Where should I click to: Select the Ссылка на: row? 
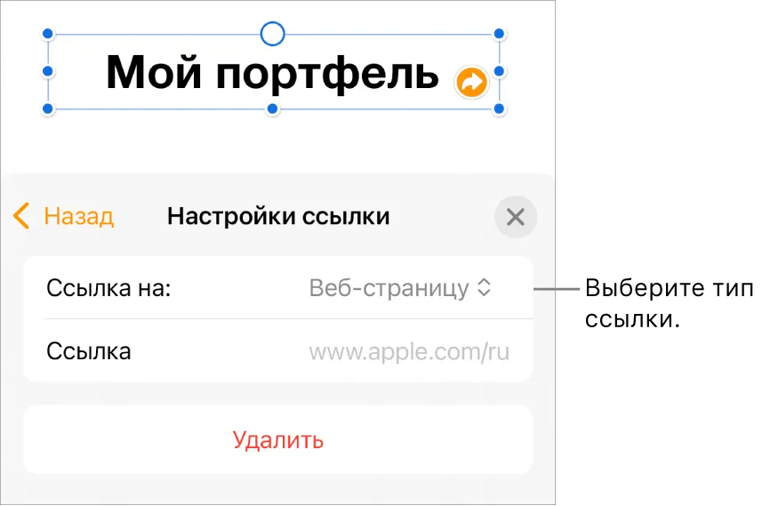[278, 288]
